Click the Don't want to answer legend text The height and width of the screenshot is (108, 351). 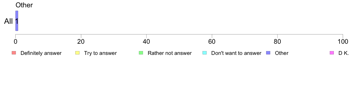[x=236, y=53]
